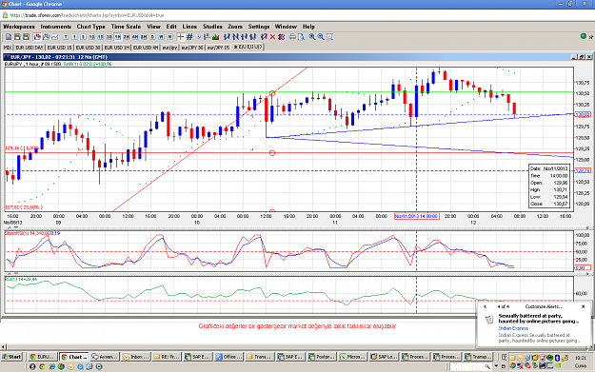The width and height of the screenshot is (595, 372).
Task: Click the red date marker on time axis
Action: (x=416, y=216)
